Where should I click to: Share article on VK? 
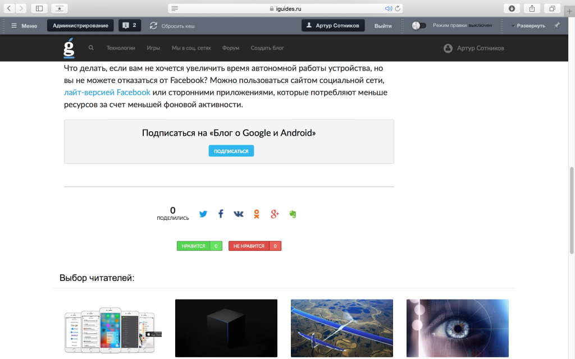(238, 214)
